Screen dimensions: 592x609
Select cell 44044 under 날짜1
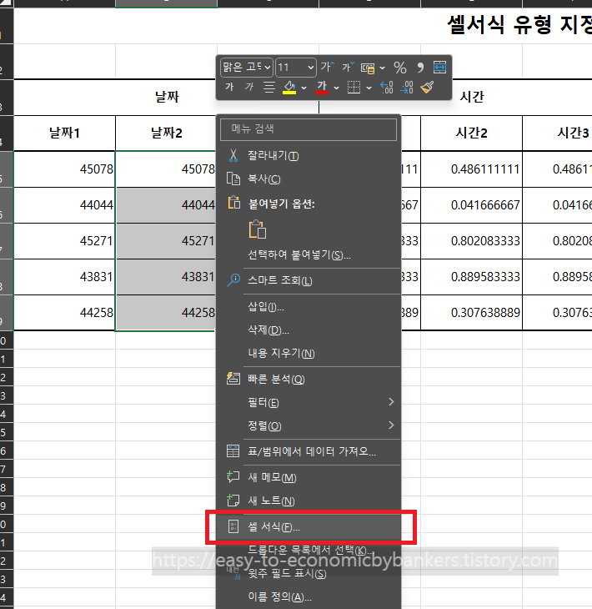click(x=64, y=204)
